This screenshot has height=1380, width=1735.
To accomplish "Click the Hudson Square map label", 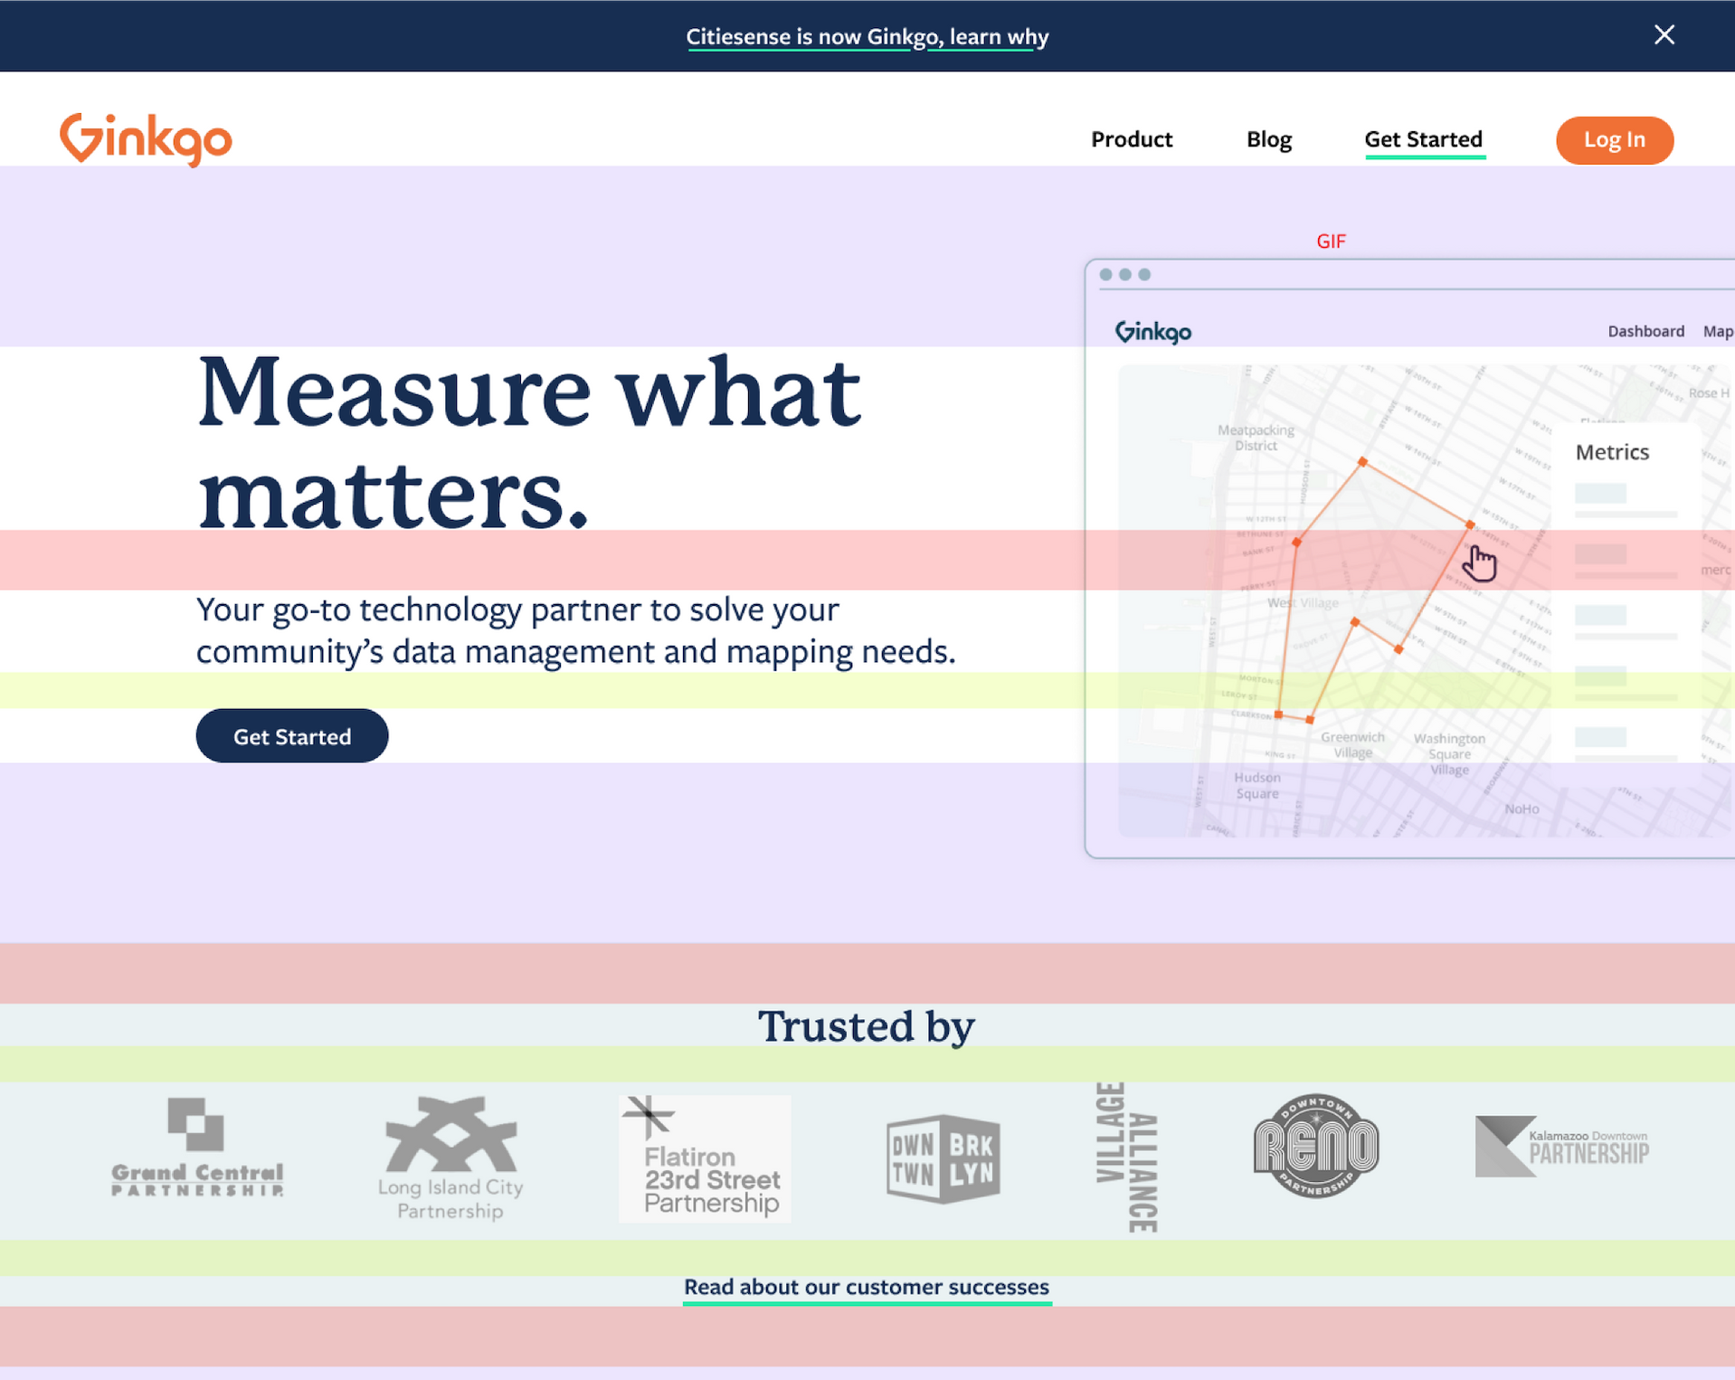I will 1257,785.
